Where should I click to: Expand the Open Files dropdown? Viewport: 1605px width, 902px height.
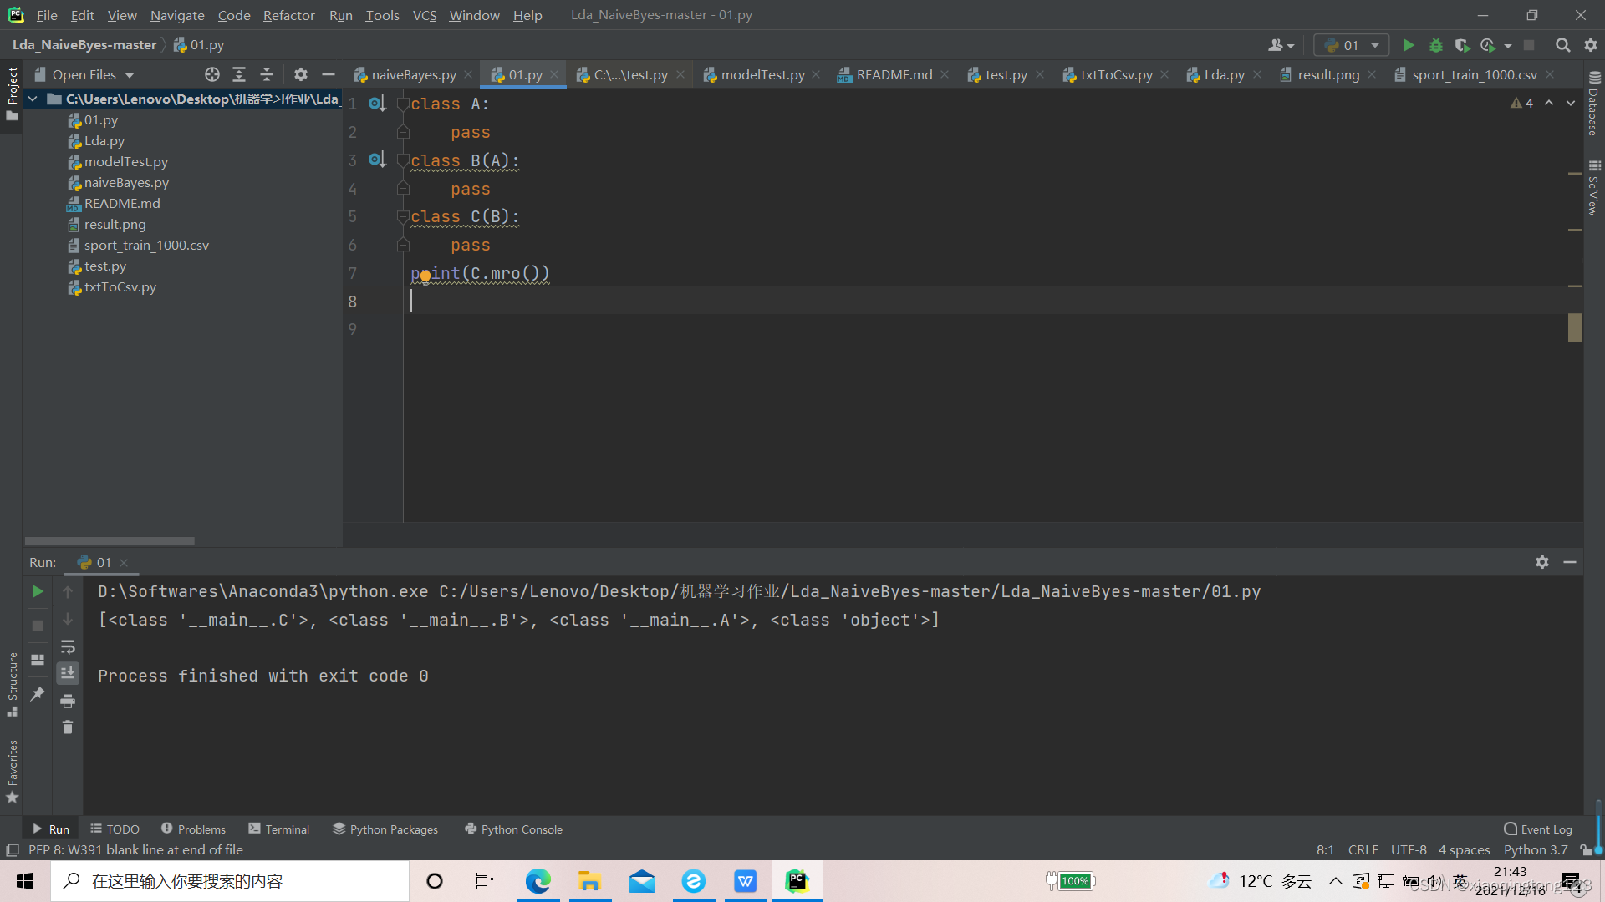click(84, 74)
